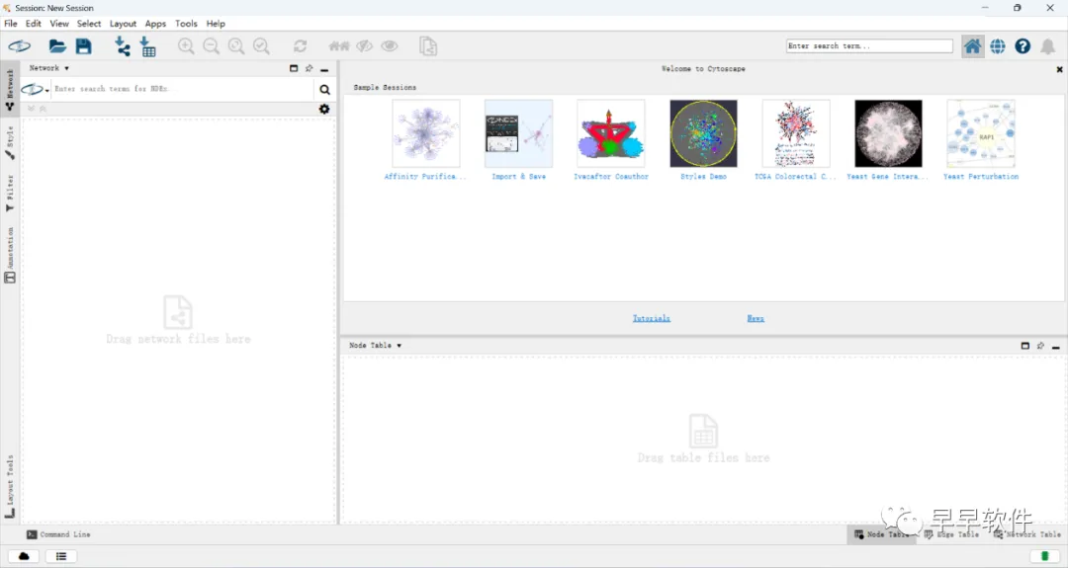Open TCGA Colorectal sample session
The height and width of the screenshot is (568, 1068).
point(796,133)
